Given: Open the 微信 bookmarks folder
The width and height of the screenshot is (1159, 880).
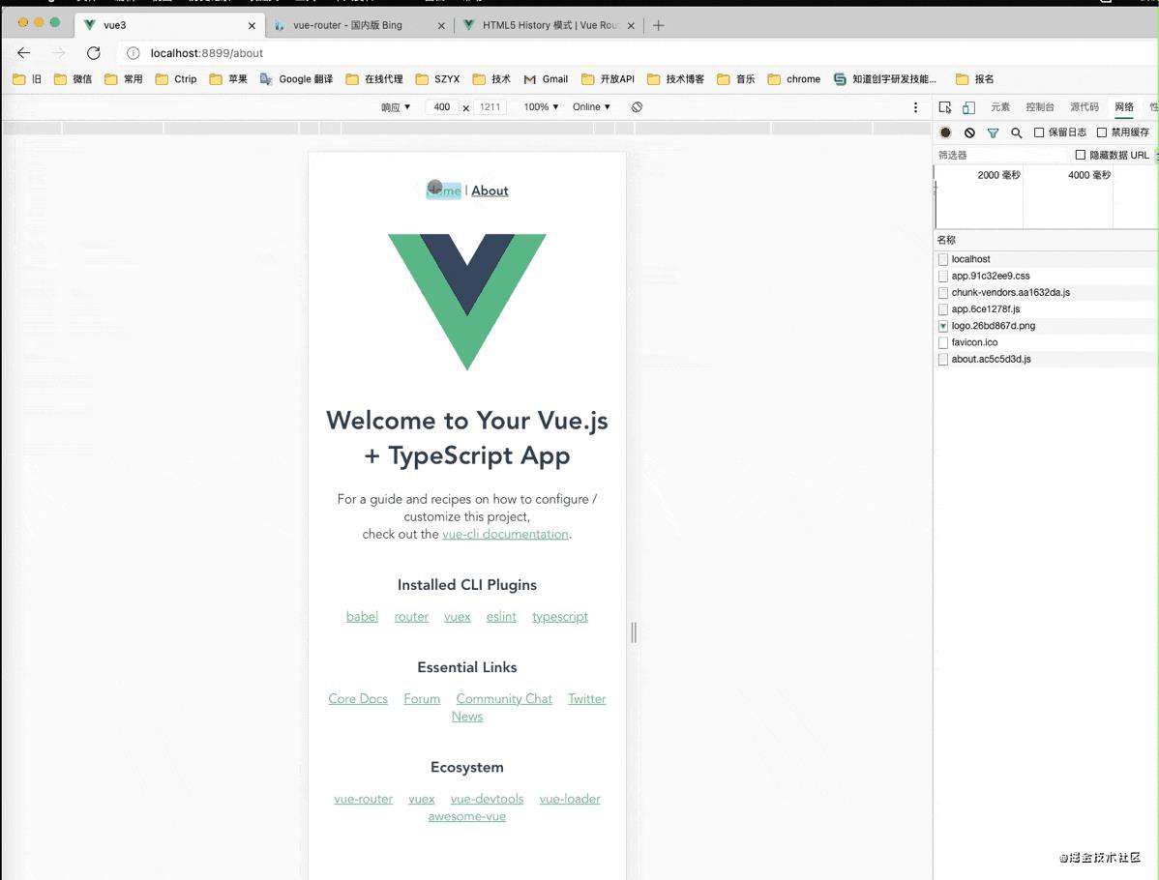Looking at the screenshot, I should pos(74,79).
